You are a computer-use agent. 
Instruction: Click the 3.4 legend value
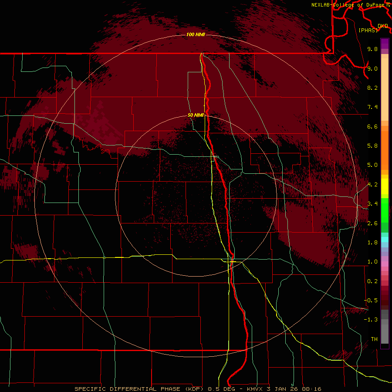[372, 204]
